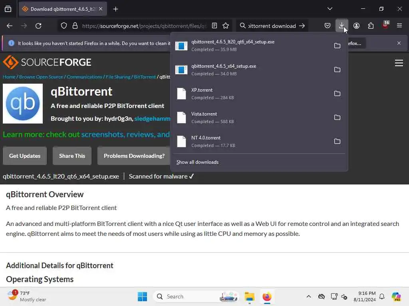Open the sledgehamm author link

coord(152,119)
